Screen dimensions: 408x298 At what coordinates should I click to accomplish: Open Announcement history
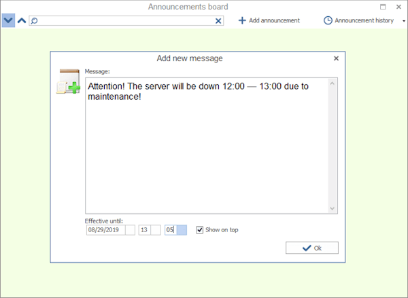[358, 20]
